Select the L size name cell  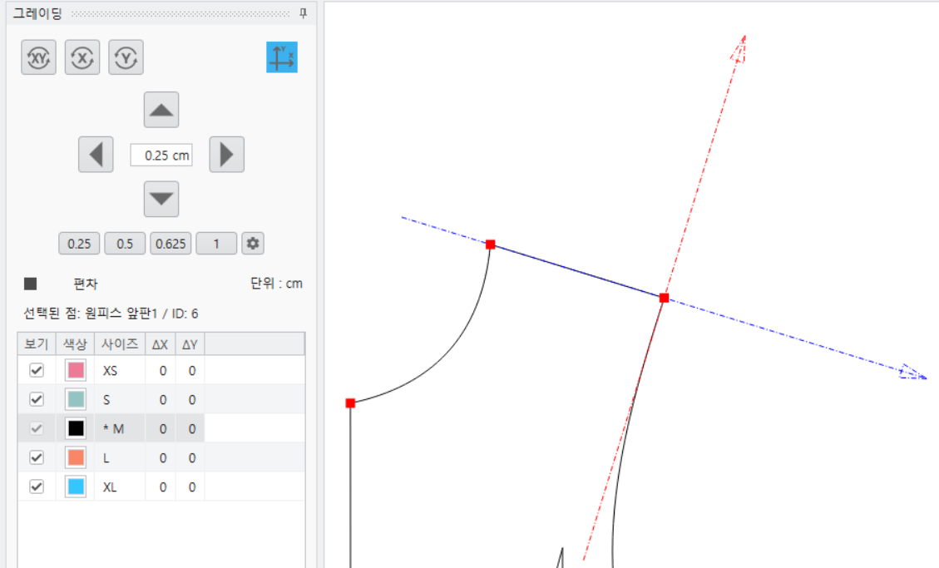120,458
